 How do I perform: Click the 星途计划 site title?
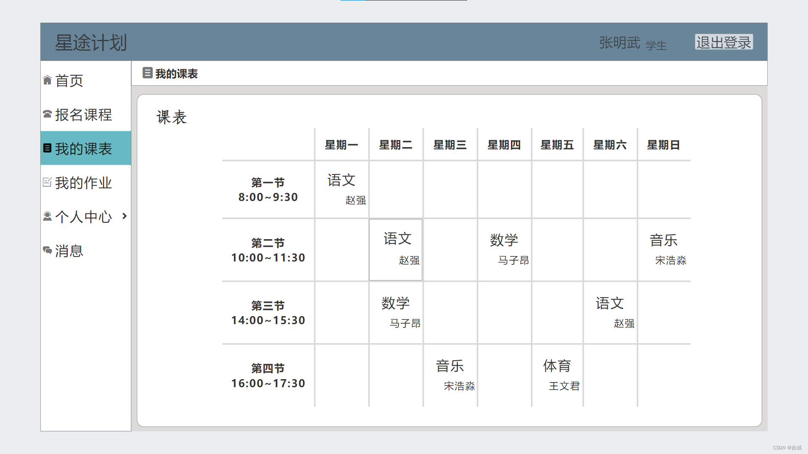point(91,42)
